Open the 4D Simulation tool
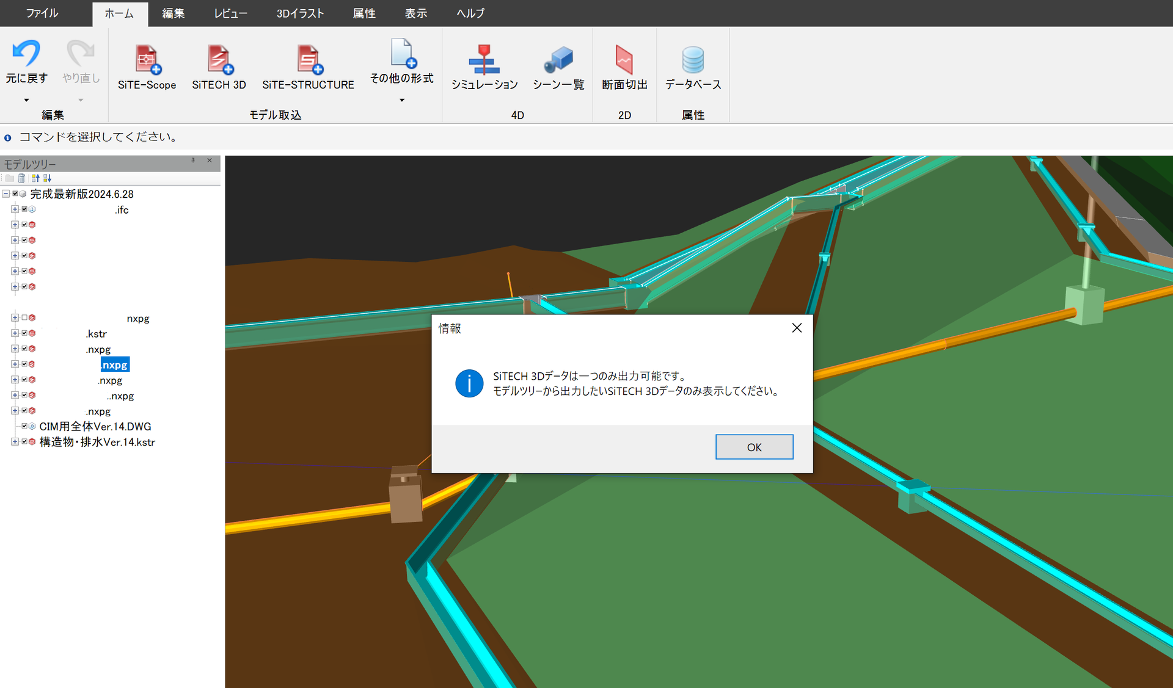 pos(484,59)
